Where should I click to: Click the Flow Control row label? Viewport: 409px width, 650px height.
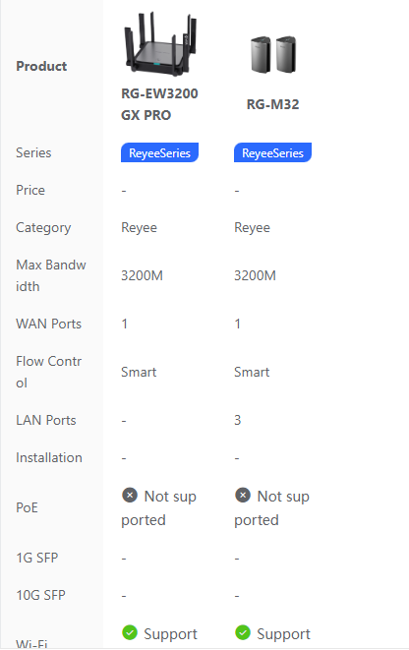(x=49, y=372)
